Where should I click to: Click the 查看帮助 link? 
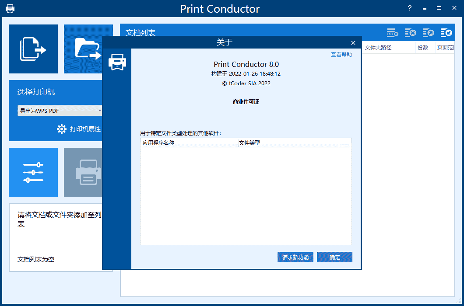click(x=341, y=55)
